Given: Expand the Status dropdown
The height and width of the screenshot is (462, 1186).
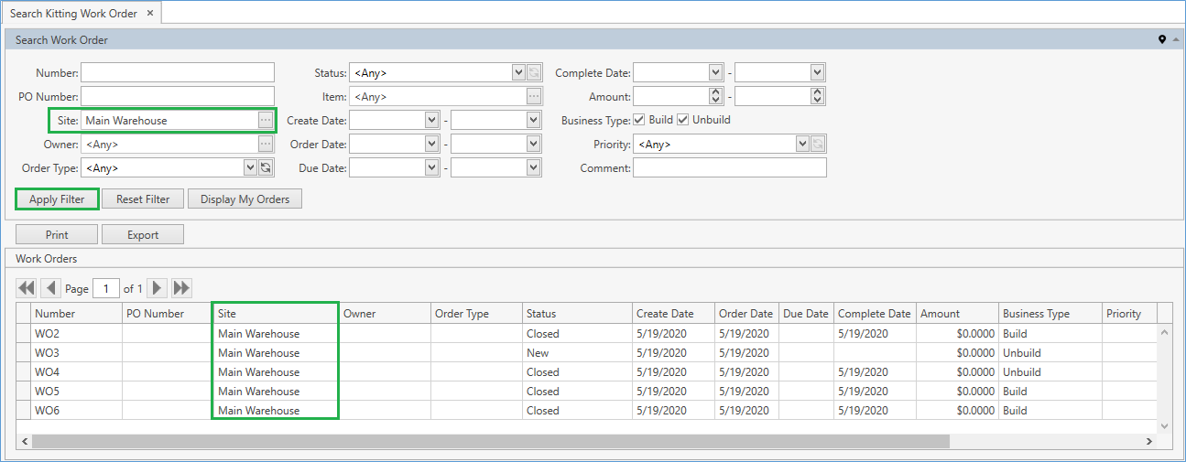Looking at the screenshot, I should click(x=518, y=72).
